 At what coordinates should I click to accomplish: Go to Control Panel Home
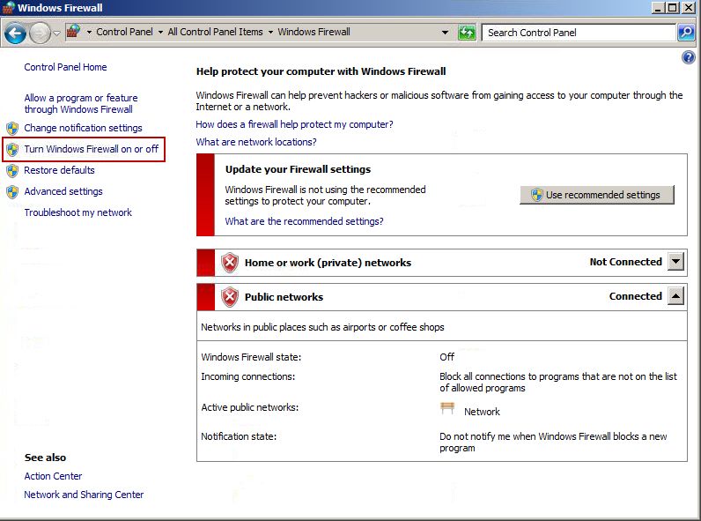65,67
